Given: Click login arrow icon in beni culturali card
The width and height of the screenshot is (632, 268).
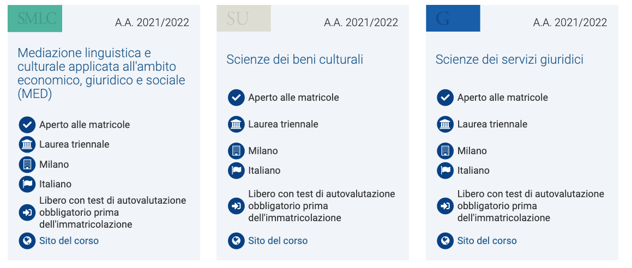Looking at the screenshot, I should (x=236, y=206).
